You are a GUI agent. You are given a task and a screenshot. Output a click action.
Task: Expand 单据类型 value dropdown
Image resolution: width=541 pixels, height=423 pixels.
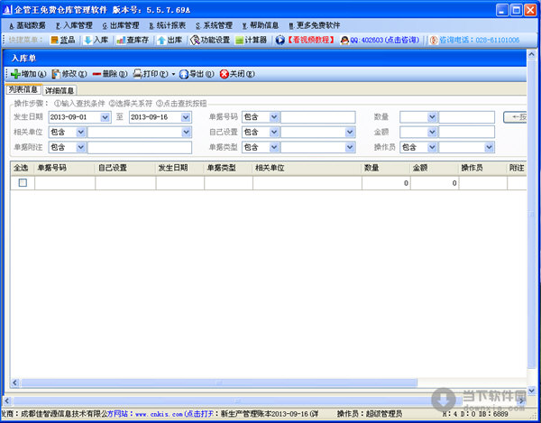[x=350, y=147]
